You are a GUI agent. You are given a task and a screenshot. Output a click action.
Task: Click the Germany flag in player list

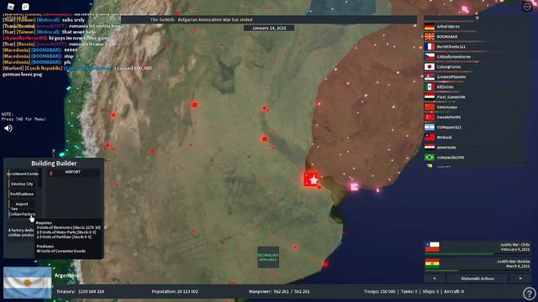coord(430,27)
